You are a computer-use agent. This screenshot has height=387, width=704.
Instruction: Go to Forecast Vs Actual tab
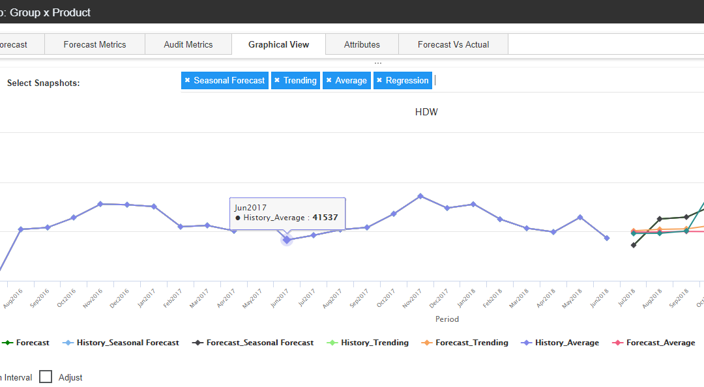pos(453,45)
